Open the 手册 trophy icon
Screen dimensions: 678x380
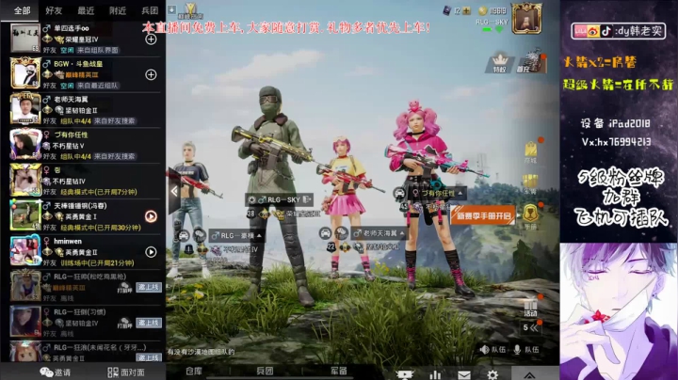coord(530,216)
